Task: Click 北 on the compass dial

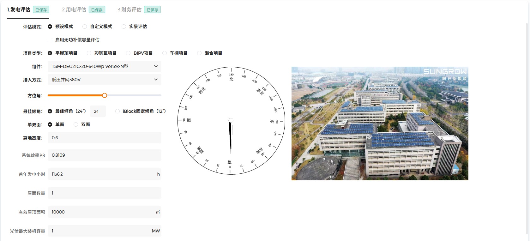Action: tap(231, 79)
